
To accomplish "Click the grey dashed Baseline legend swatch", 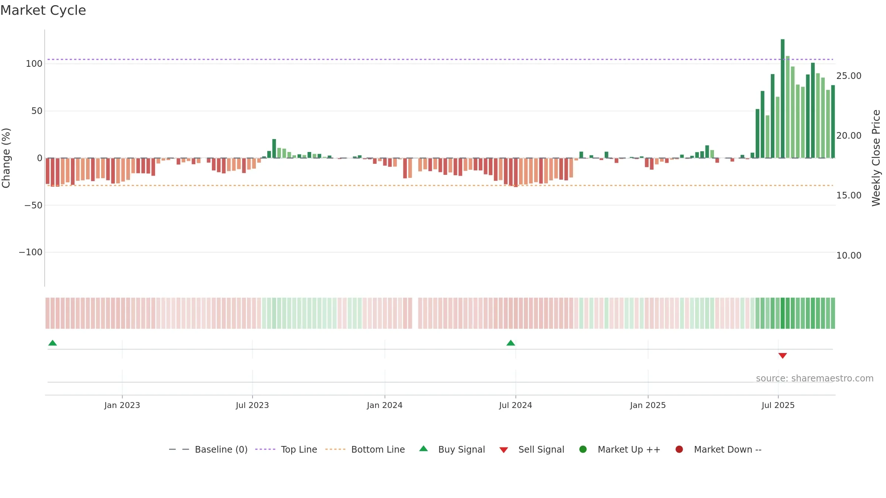I will pyautogui.click(x=179, y=449).
